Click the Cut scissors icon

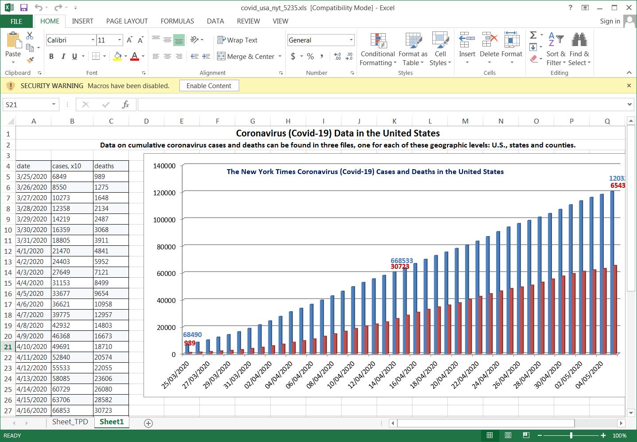pyautogui.click(x=30, y=36)
